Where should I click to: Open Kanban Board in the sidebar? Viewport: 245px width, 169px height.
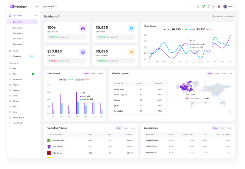pyautogui.click(x=18, y=117)
